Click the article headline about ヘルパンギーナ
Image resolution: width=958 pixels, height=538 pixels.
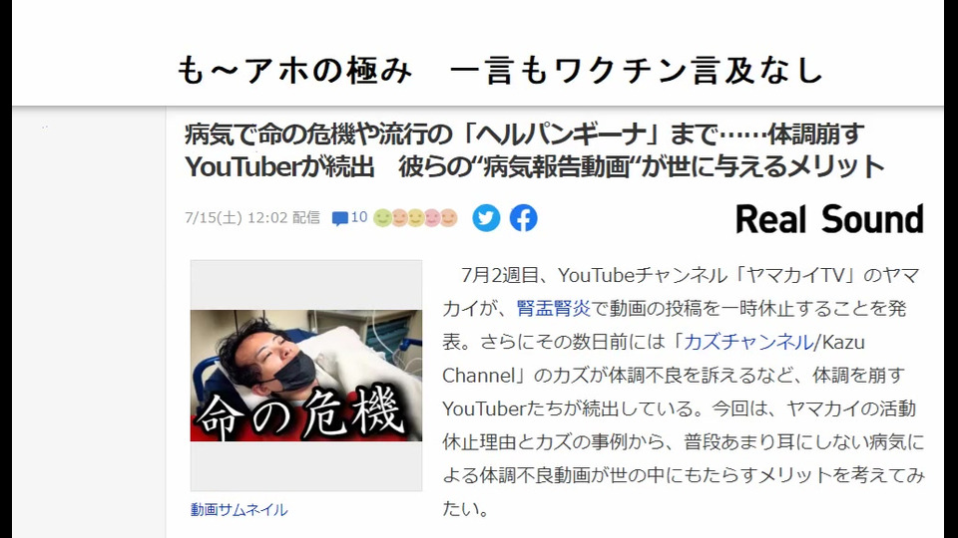pyautogui.click(x=535, y=150)
